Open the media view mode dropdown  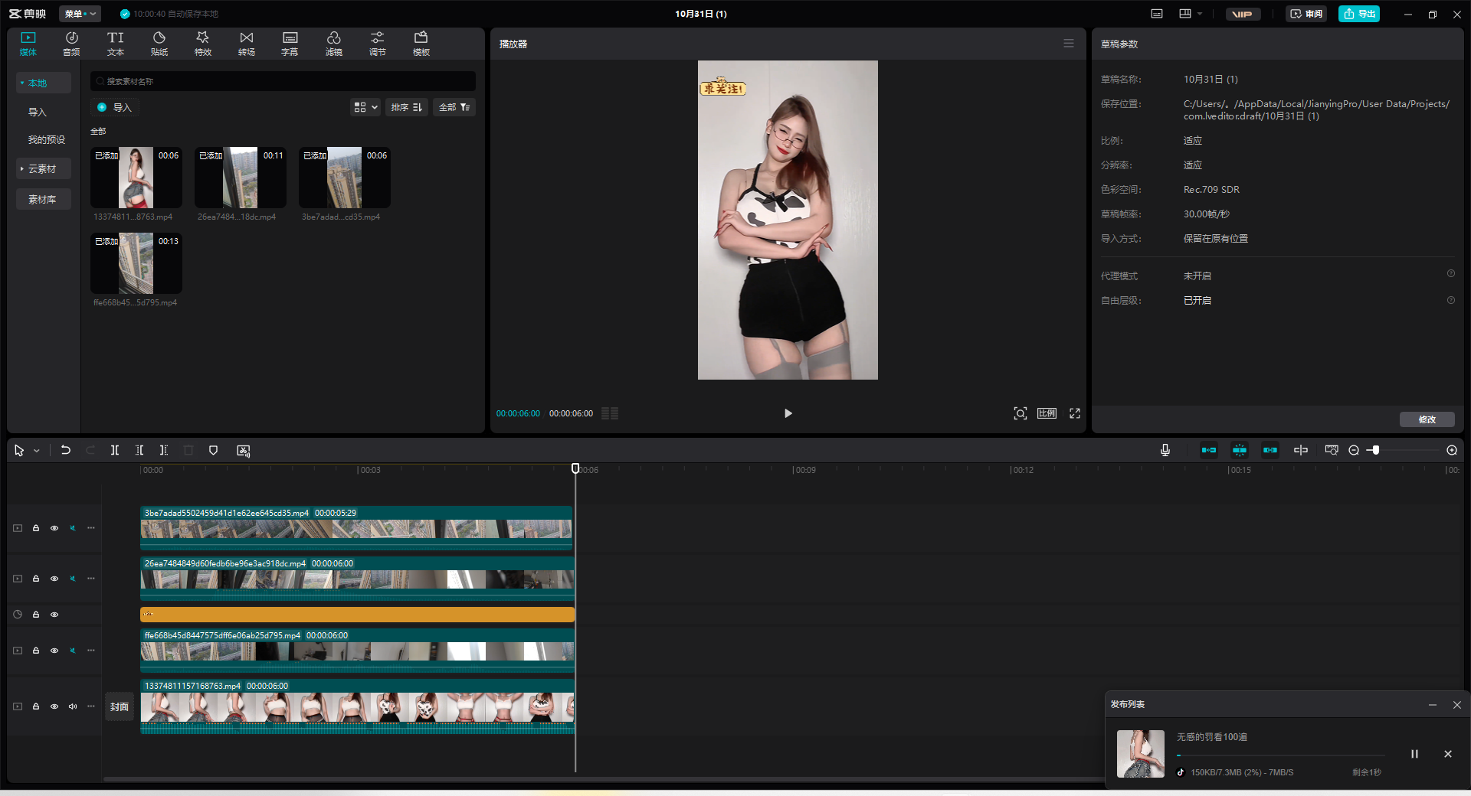tap(365, 107)
